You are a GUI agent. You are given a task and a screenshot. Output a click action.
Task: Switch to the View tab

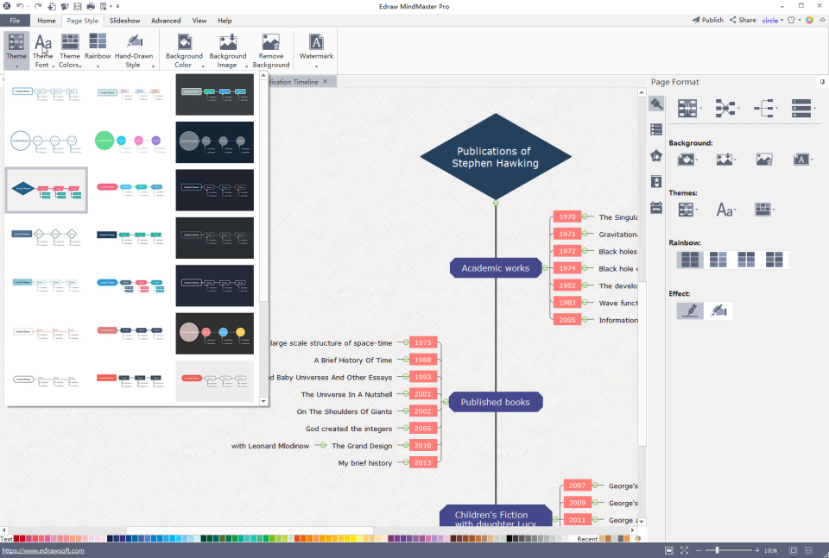[199, 21]
